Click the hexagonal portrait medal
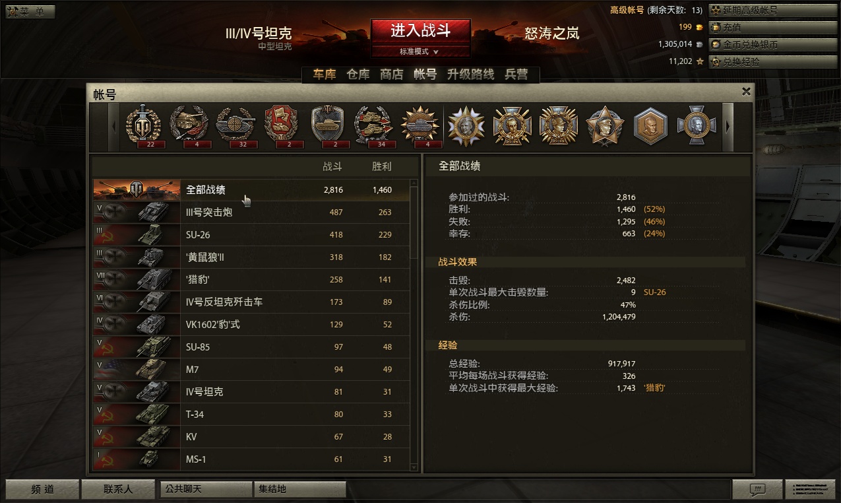Viewport: 841px width, 503px height. (651, 125)
